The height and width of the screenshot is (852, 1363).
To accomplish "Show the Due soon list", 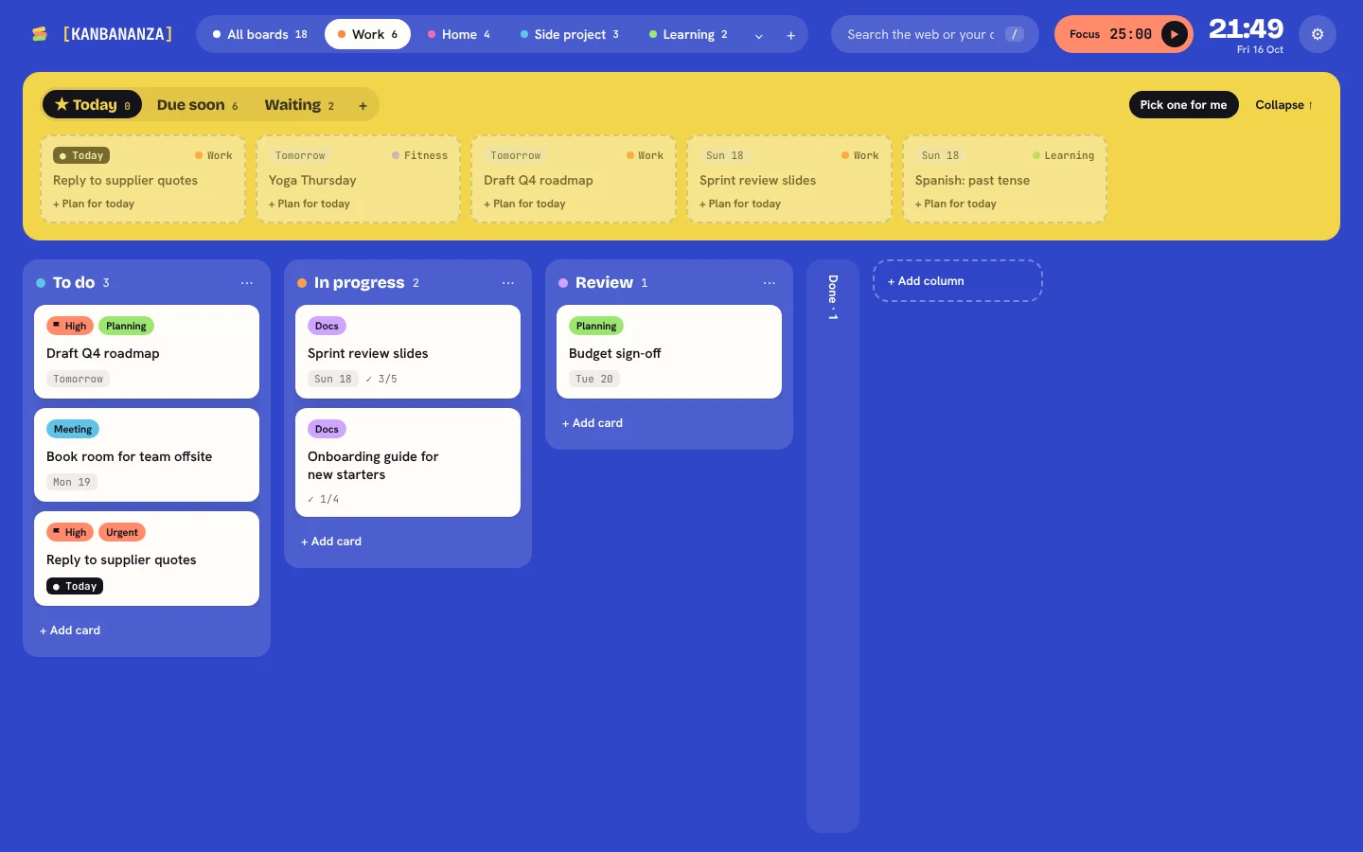I will pyautogui.click(x=197, y=105).
